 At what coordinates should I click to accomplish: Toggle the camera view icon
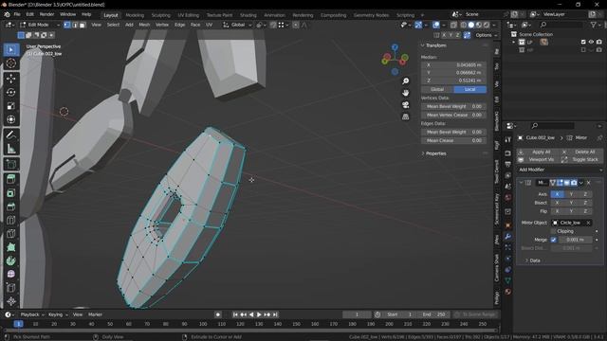405,105
